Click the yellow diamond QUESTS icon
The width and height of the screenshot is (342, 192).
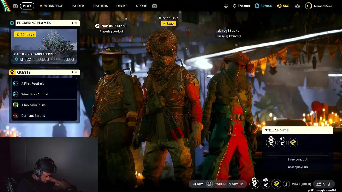12,72
